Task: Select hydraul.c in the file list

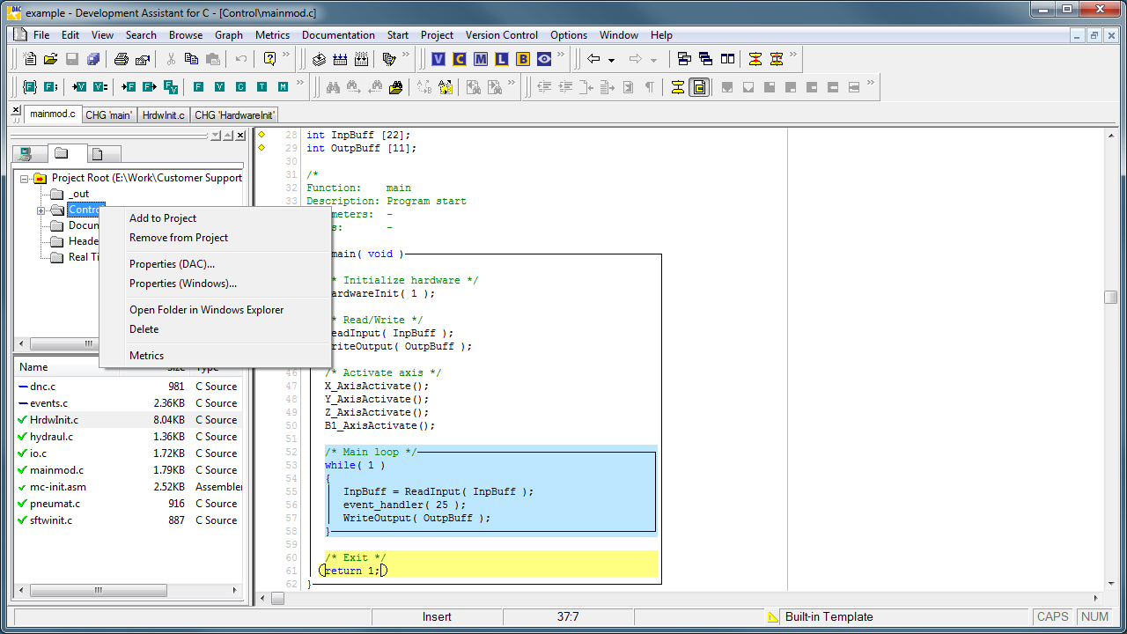Action: click(51, 437)
